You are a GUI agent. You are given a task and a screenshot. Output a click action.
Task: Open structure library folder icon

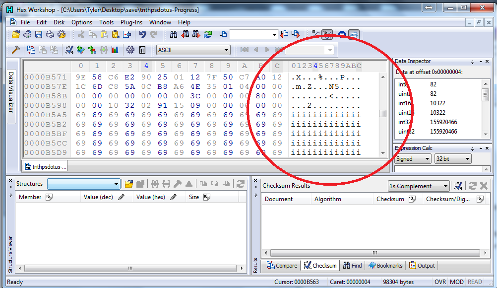(129, 184)
